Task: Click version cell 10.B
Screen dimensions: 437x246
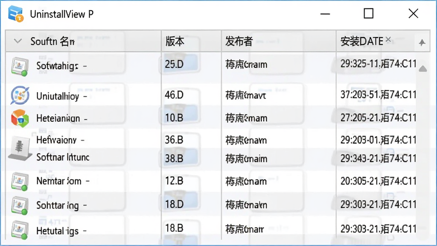Action: coord(174,118)
